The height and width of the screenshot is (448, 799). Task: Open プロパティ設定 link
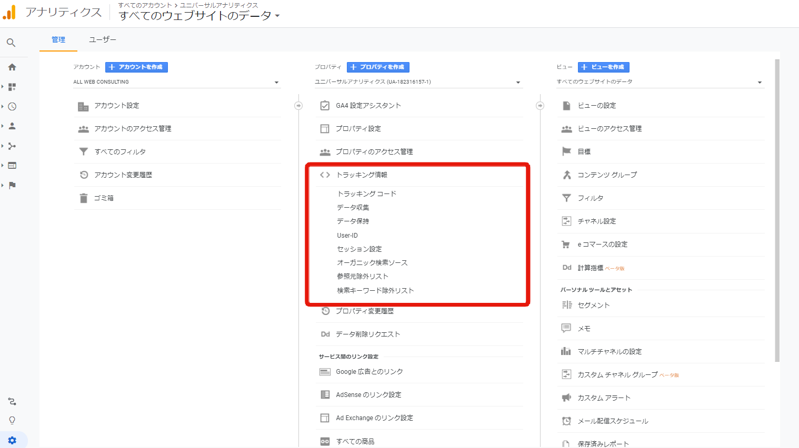tap(358, 129)
